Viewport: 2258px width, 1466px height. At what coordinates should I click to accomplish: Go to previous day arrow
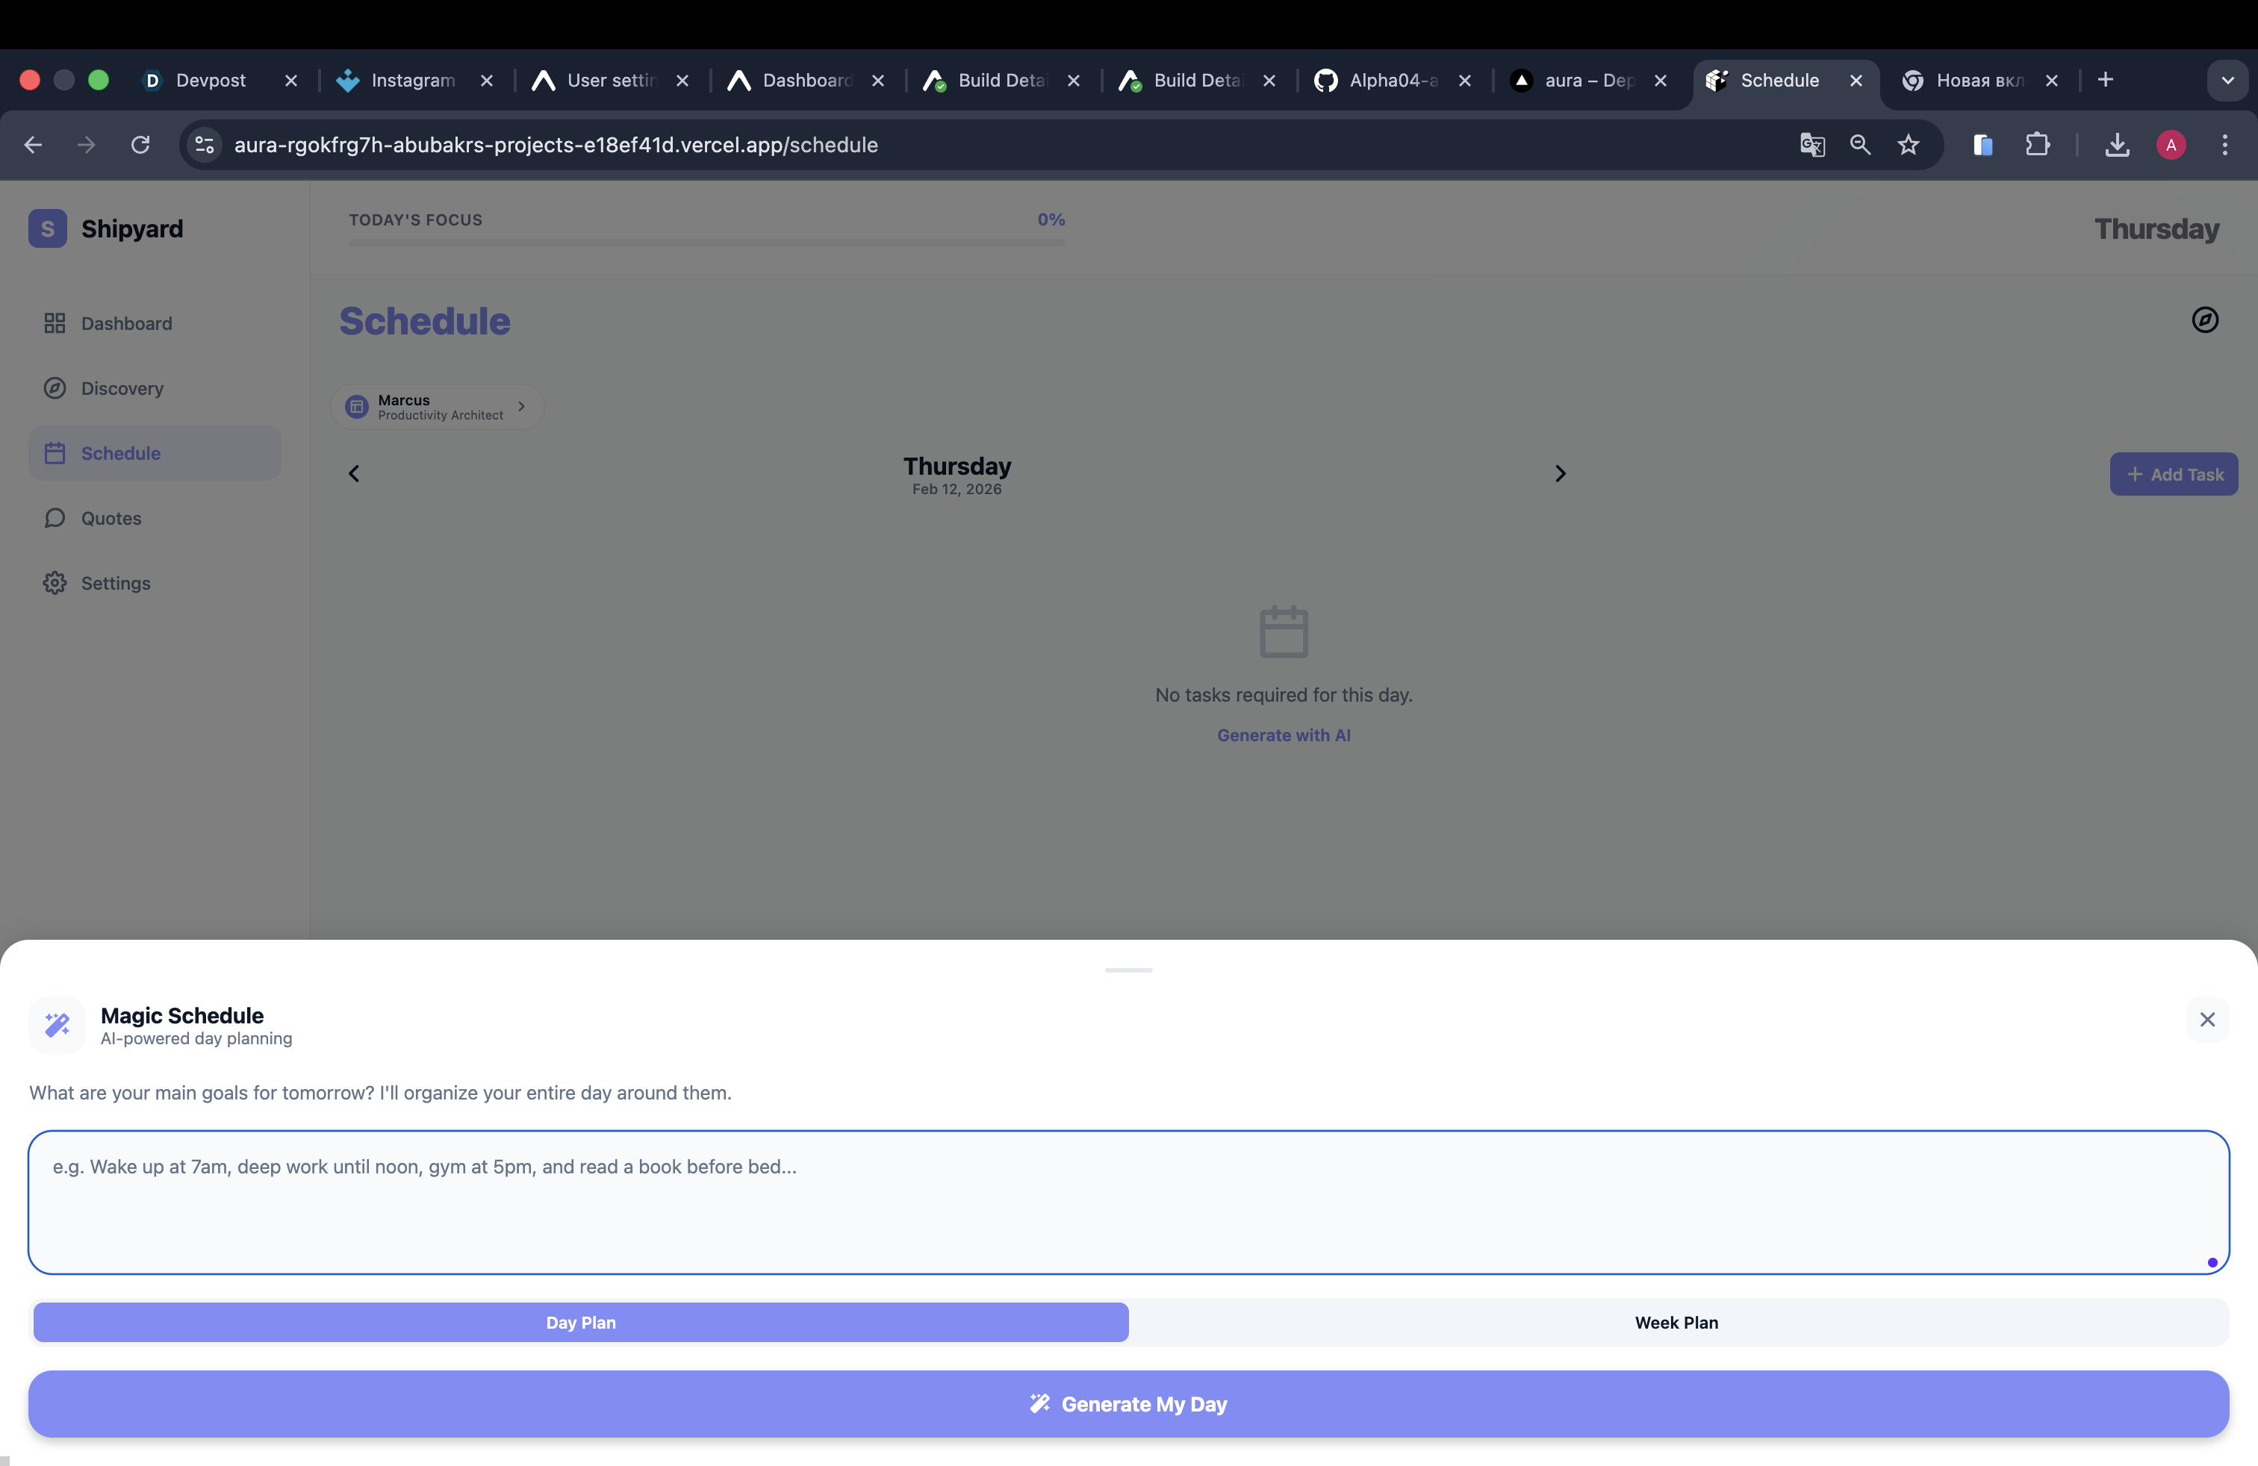pyautogui.click(x=354, y=473)
